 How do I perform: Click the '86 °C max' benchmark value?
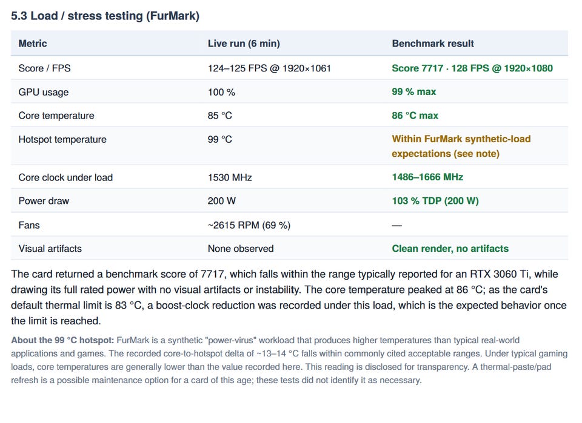[415, 116]
